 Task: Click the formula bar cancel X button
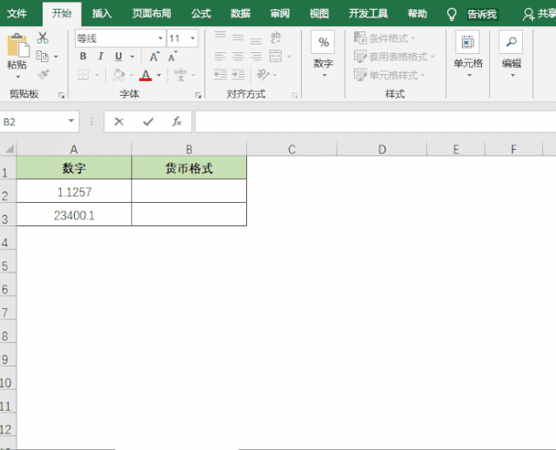(119, 122)
